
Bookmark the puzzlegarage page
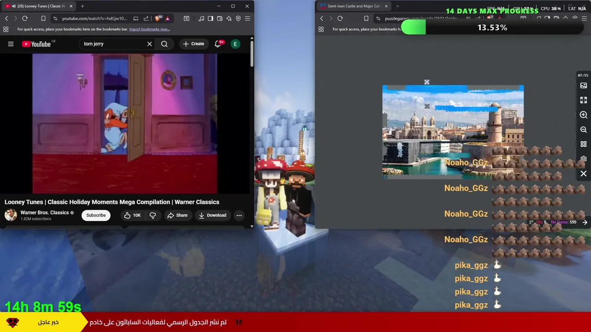click(x=366, y=18)
